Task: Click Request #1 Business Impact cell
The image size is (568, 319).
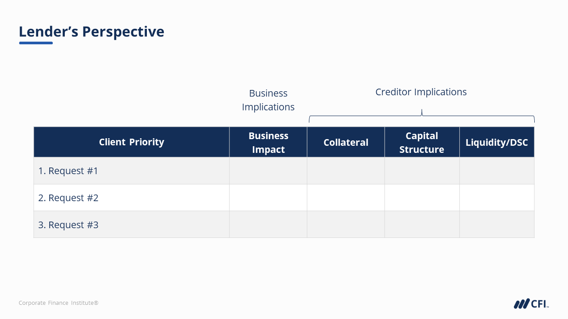Action: point(268,171)
